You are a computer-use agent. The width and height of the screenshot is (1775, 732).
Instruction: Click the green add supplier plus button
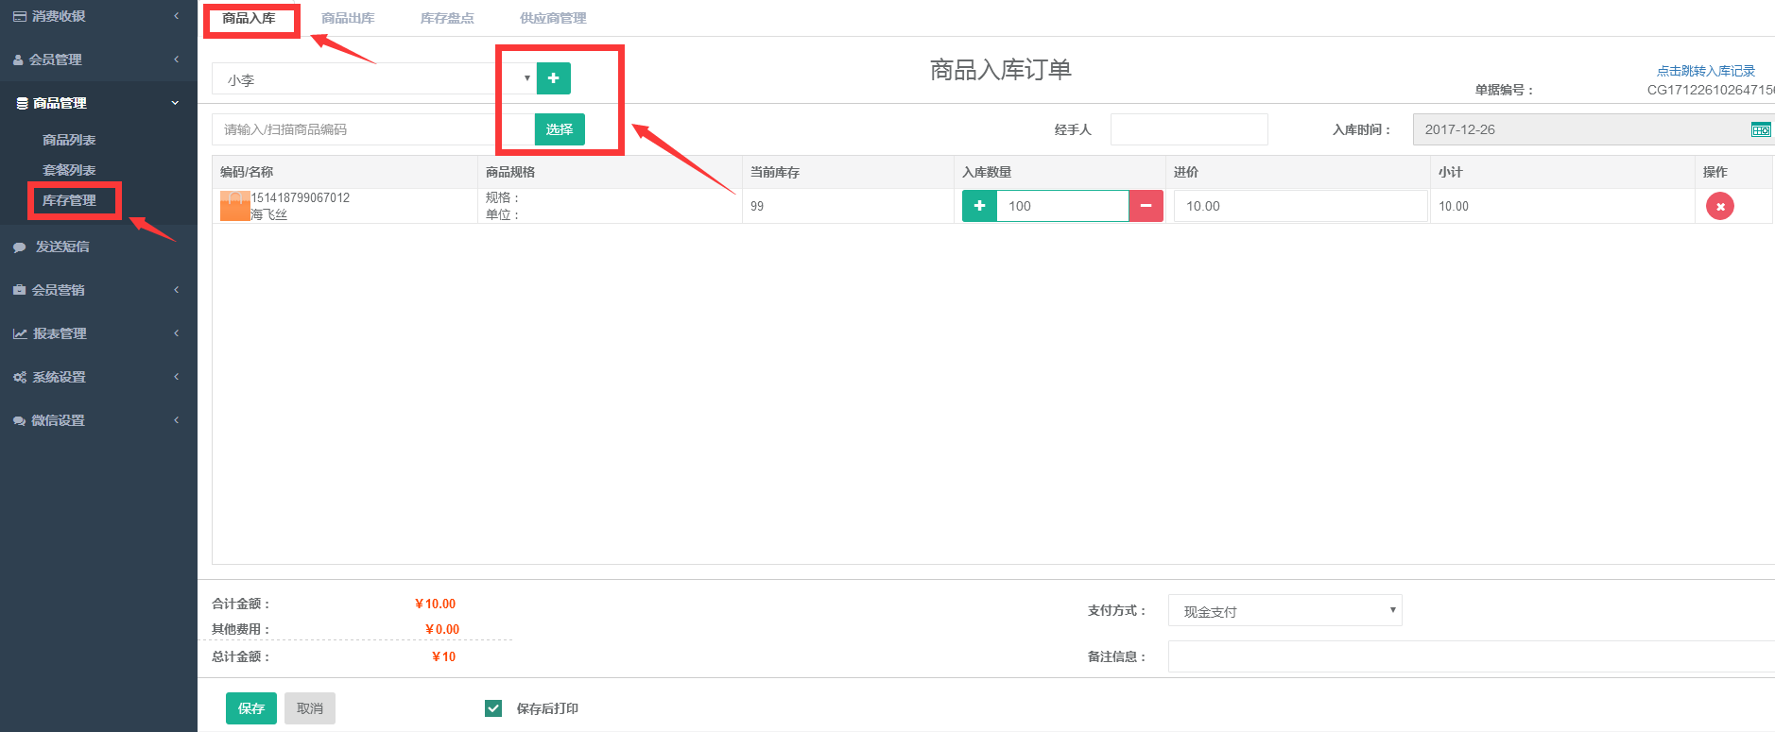pyautogui.click(x=554, y=78)
